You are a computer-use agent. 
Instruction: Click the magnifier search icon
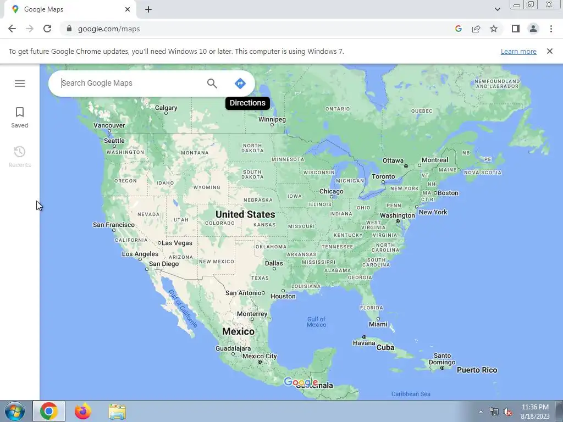coord(212,84)
